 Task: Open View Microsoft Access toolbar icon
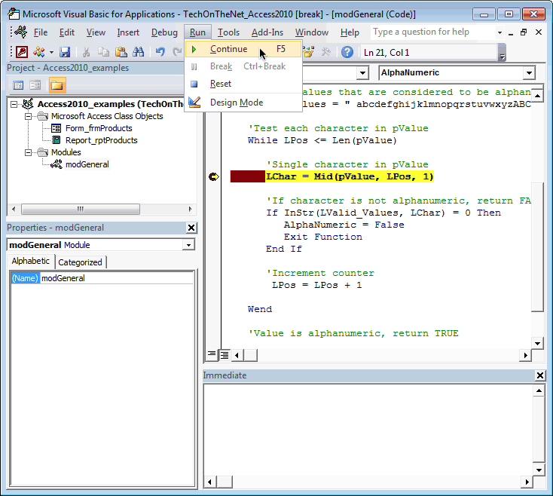coord(22,52)
